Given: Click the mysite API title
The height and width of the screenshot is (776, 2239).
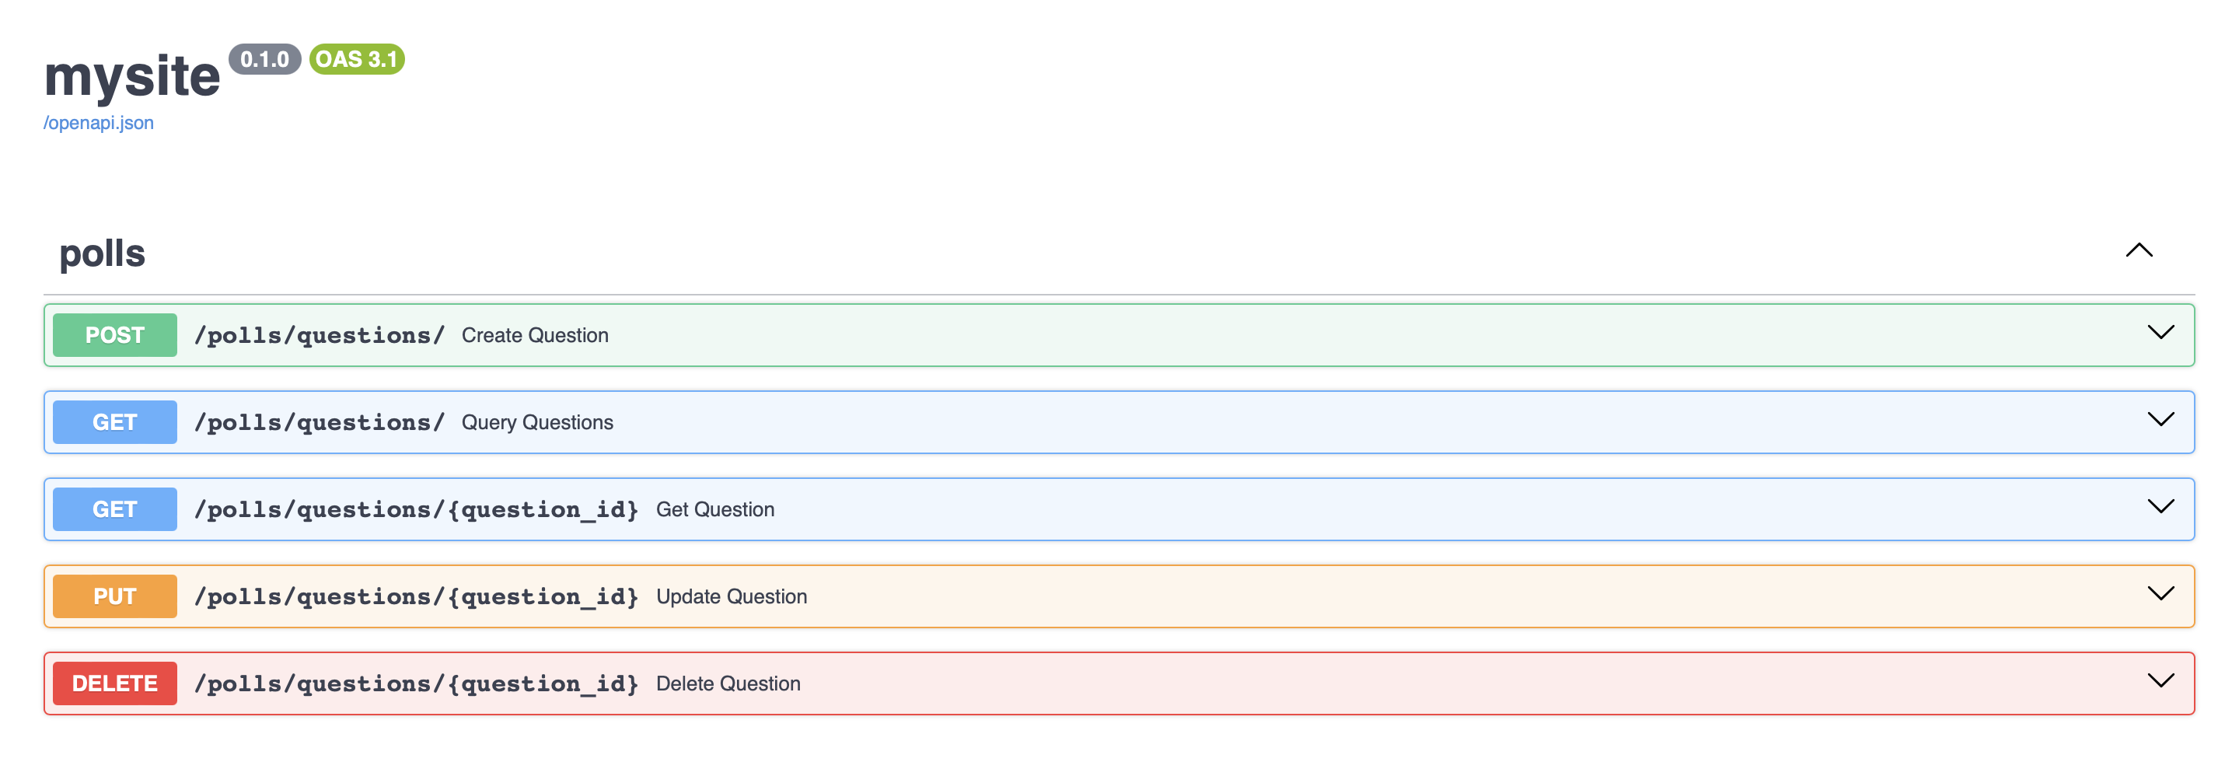Looking at the screenshot, I should click(x=134, y=76).
